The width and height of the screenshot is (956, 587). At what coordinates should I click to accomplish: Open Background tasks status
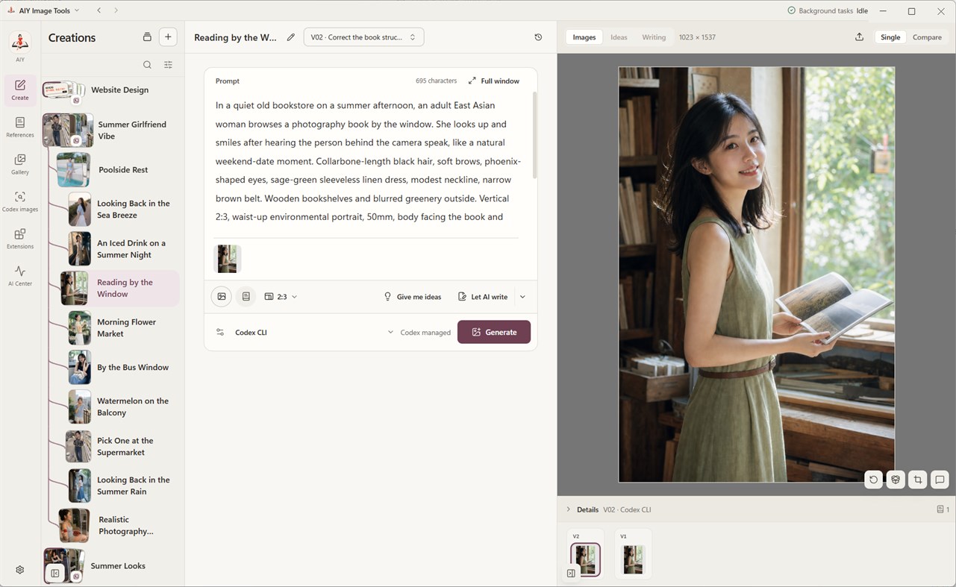pos(828,11)
